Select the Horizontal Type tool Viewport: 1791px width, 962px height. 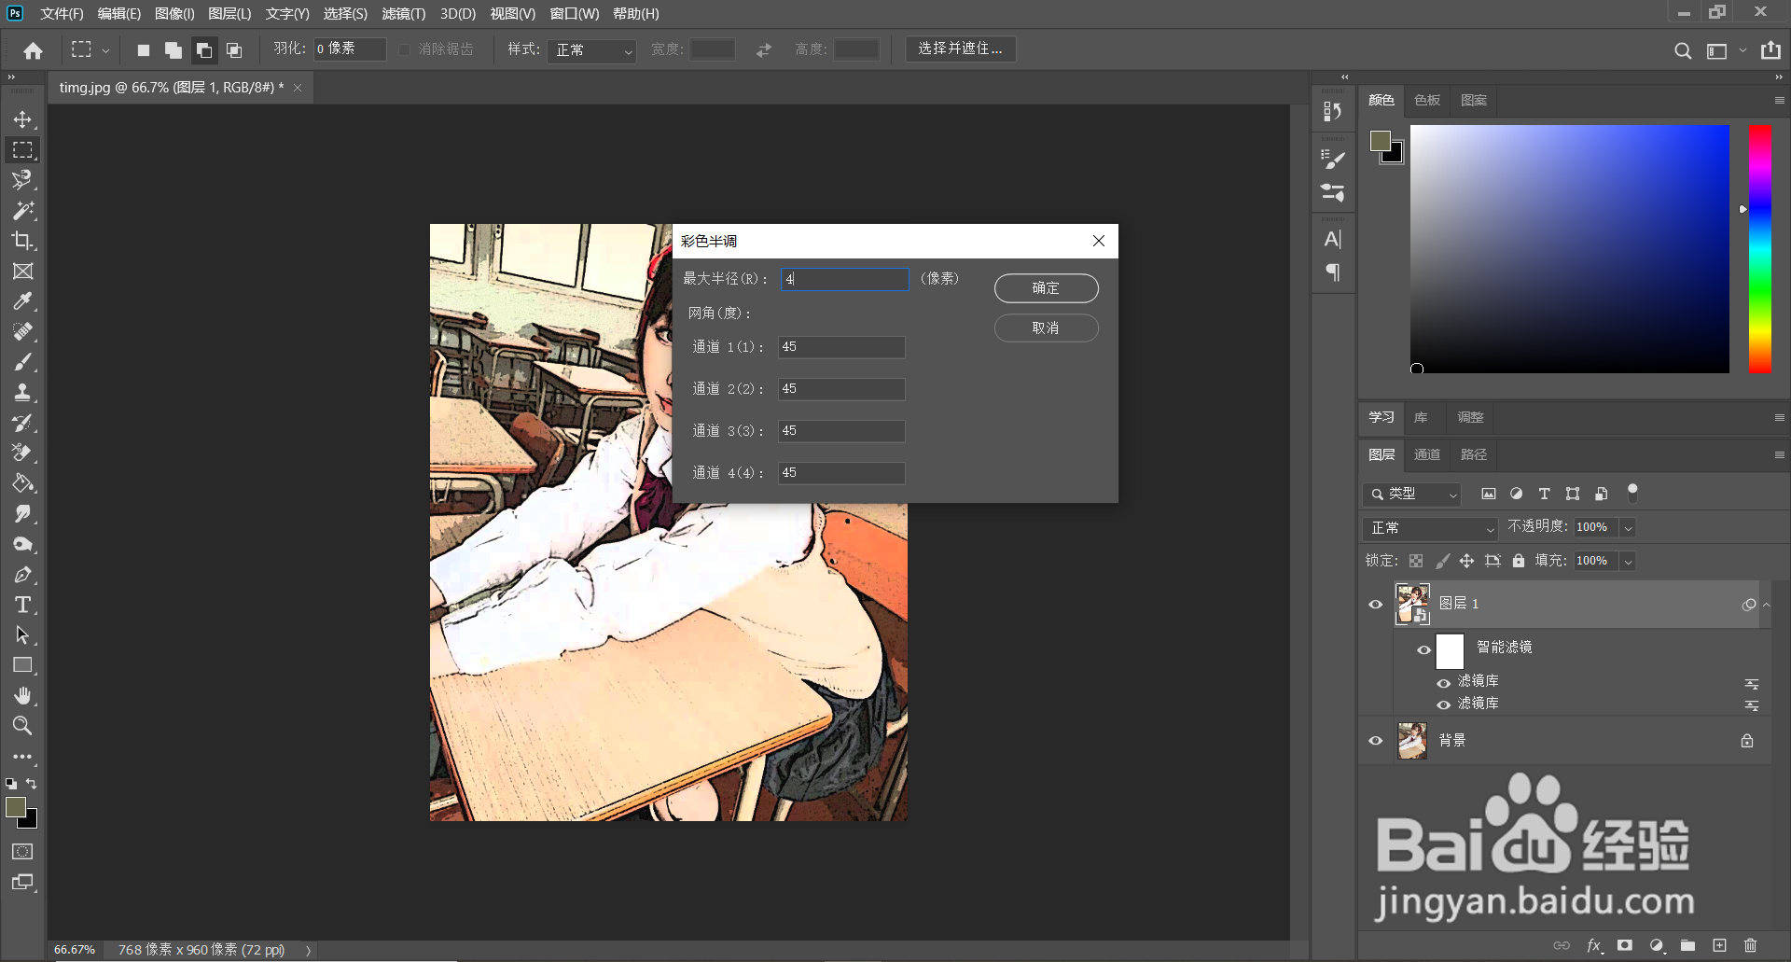point(22,605)
